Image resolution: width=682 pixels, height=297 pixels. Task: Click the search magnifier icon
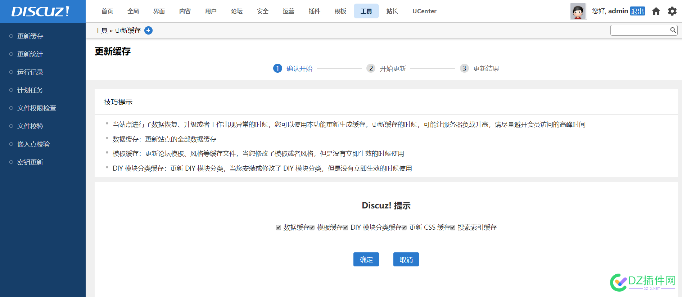[x=673, y=30]
